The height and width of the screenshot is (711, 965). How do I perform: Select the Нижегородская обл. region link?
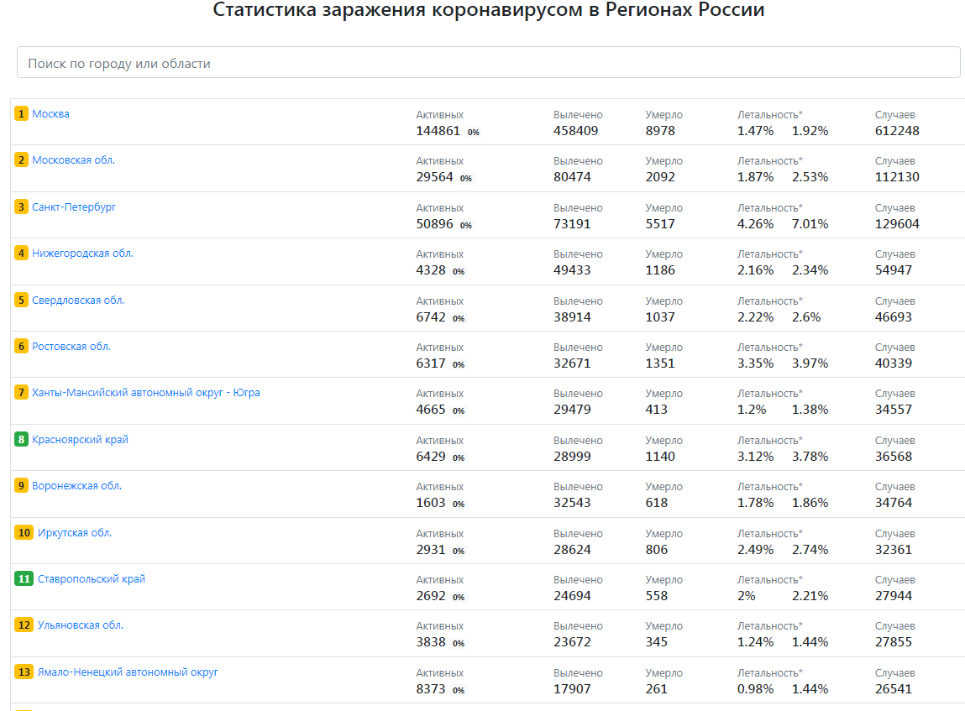[82, 254]
